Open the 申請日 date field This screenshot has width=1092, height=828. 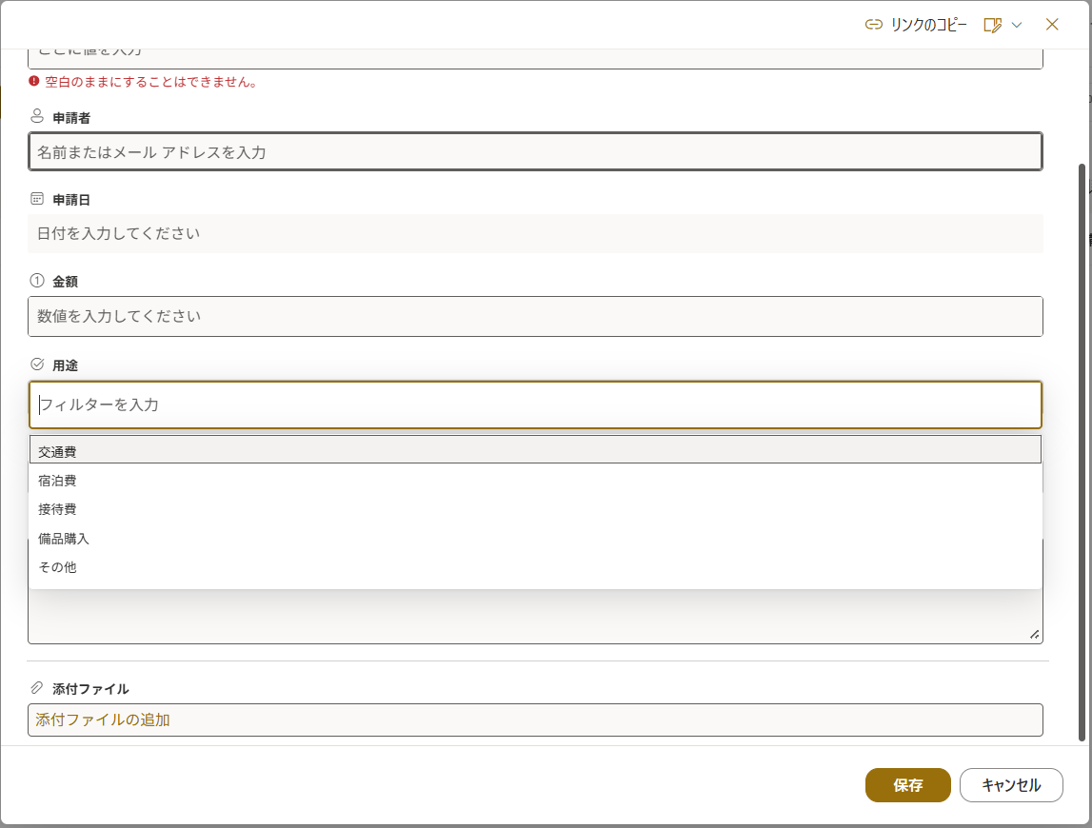coord(535,233)
